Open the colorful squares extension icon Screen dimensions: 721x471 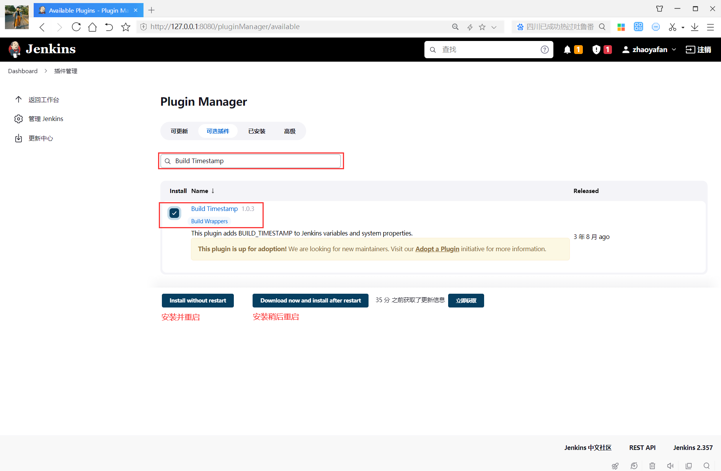621,27
